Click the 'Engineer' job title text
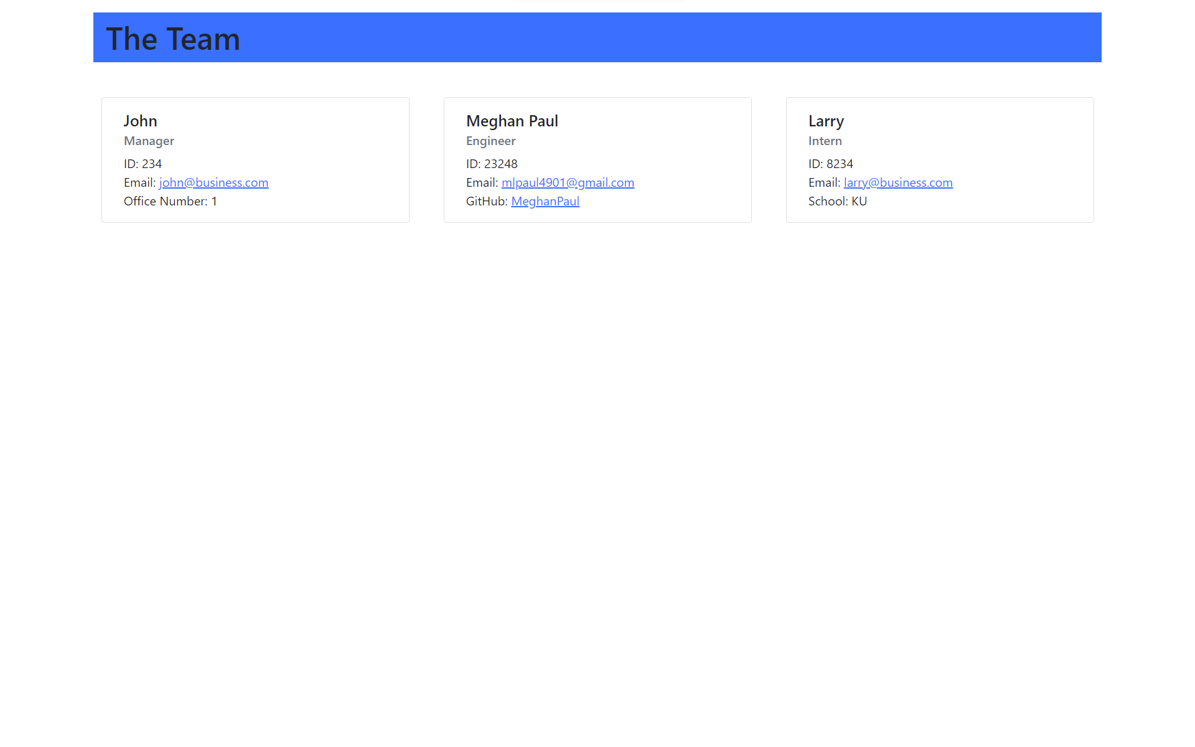The height and width of the screenshot is (747, 1195). point(490,141)
